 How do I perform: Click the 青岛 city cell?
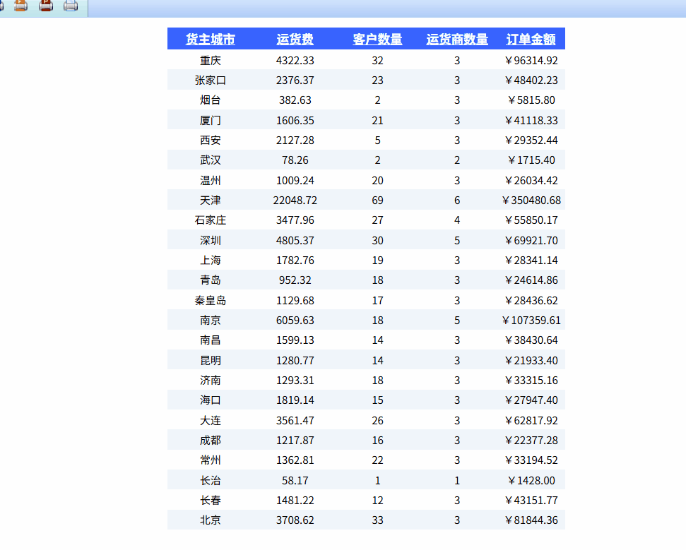click(x=211, y=280)
